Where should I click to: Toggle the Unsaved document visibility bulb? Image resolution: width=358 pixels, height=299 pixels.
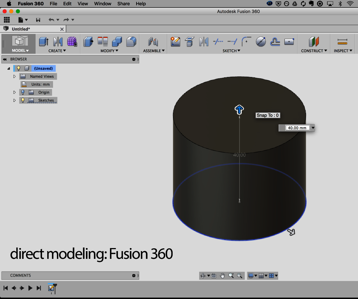tap(18, 68)
